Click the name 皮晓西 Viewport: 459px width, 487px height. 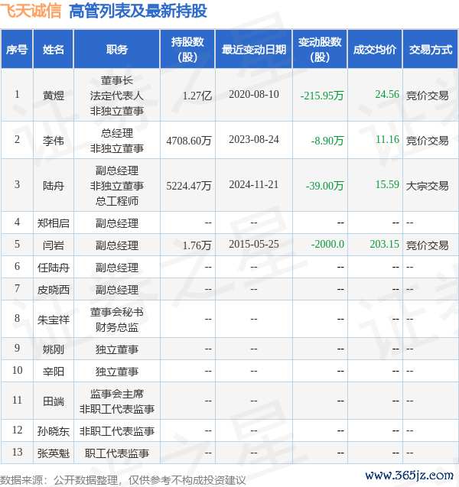[x=54, y=290]
